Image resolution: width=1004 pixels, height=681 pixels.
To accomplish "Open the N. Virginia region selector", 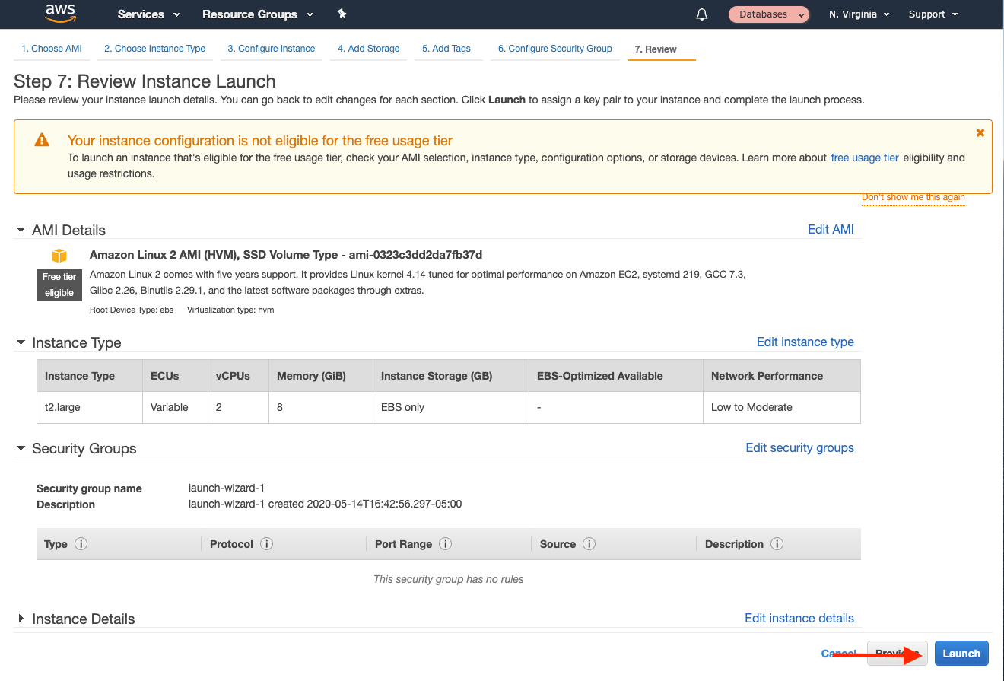I will 859,14.
